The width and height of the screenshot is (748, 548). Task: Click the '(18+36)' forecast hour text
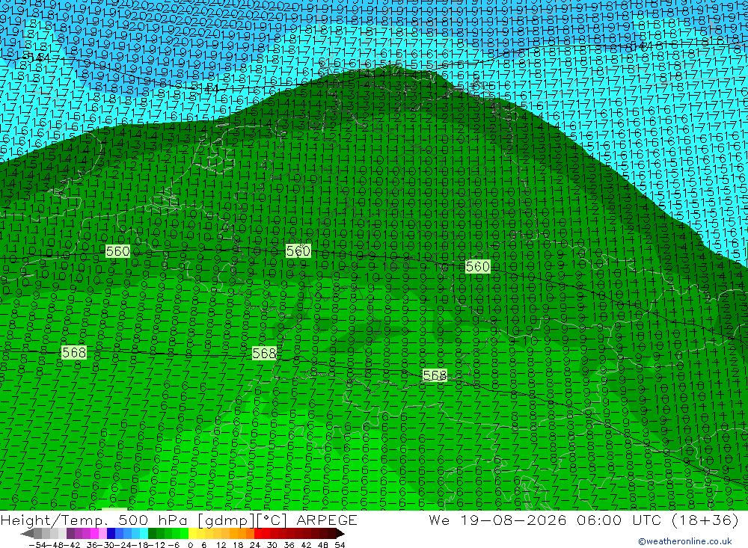tap(705, 520)
